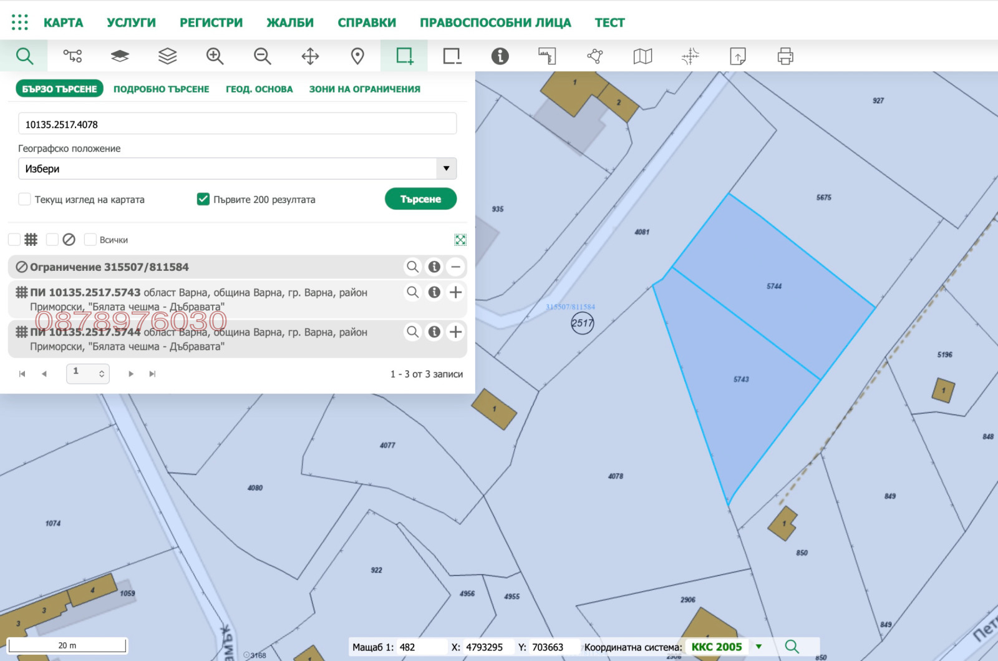Screen dimensions: 998x661
Task: Open the print map tool
Action: (785, 56)
